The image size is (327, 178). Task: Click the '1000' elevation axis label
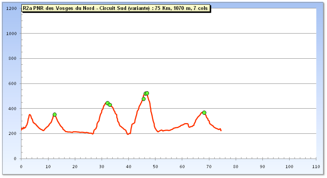point(12,34)
